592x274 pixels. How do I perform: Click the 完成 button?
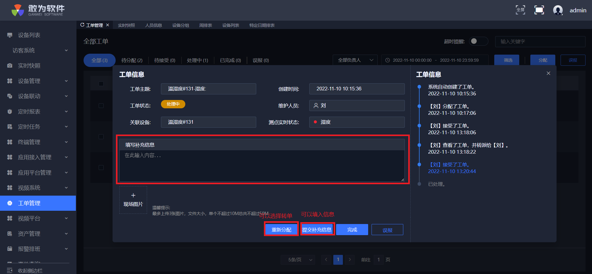(352, 230)
